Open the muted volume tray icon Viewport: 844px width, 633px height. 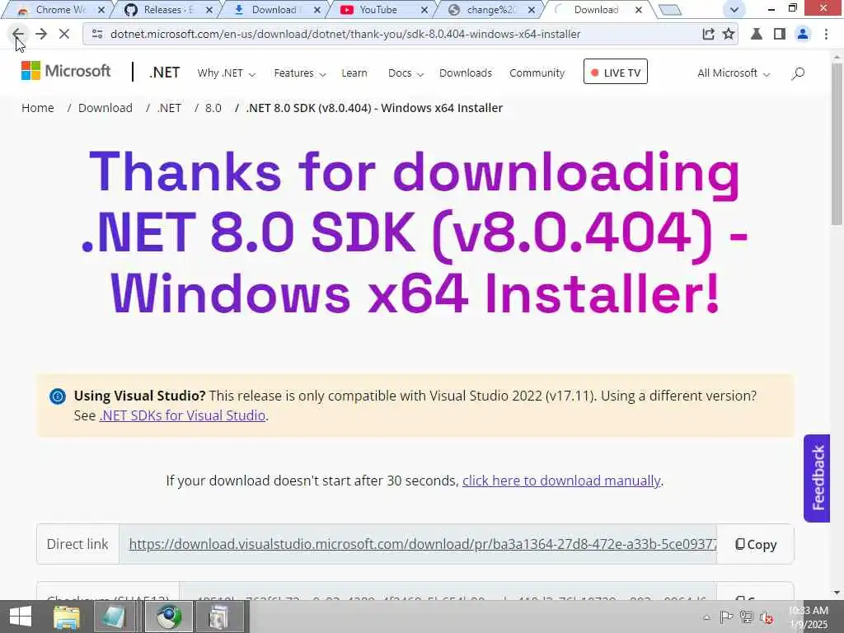point(766,617)
